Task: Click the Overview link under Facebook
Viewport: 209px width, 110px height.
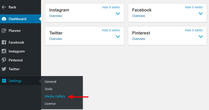Action: pos(139,16)
